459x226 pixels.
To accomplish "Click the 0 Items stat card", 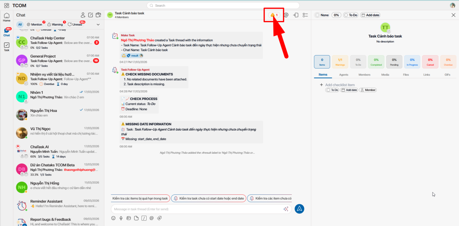I will coord(322,62).
